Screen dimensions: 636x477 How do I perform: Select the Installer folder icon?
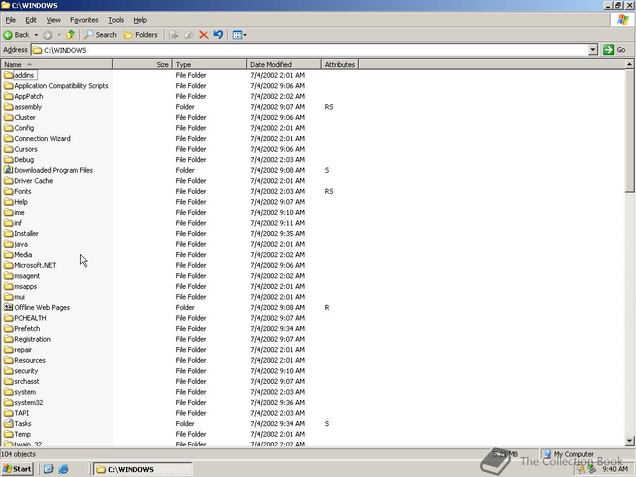coord(9,234)
